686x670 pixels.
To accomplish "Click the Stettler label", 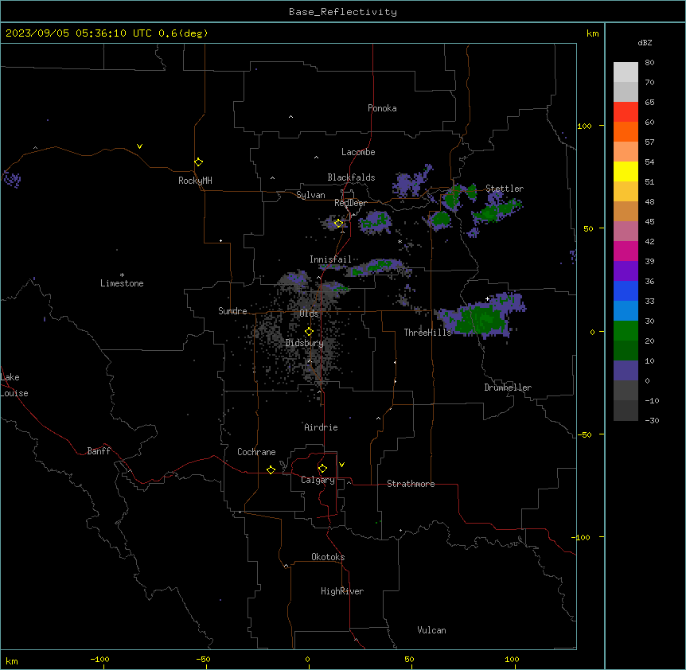I will coord(505,189).
